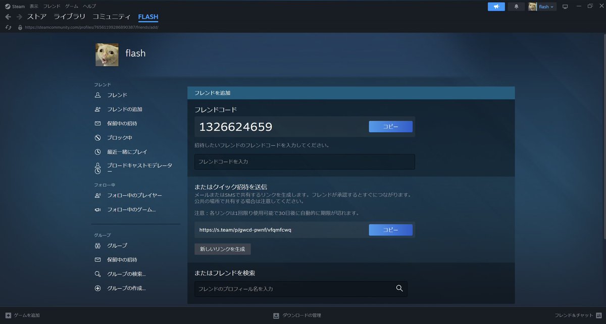Image resolution: width=606 pixels, height=324 pixels.
Task: Click the steamcommunity URL address text
Action: click(91, 27)
